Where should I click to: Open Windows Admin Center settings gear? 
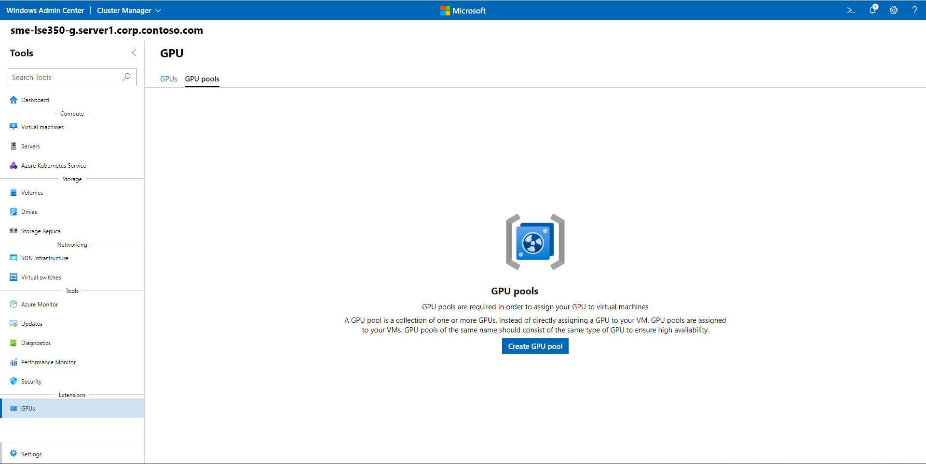coord(894,10)
